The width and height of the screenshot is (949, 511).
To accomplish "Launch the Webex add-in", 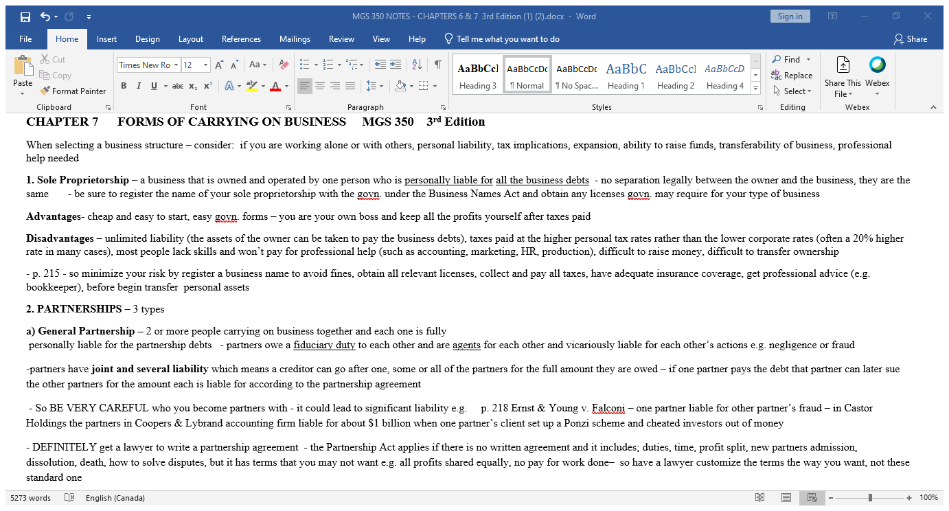I will click(878, 71).
